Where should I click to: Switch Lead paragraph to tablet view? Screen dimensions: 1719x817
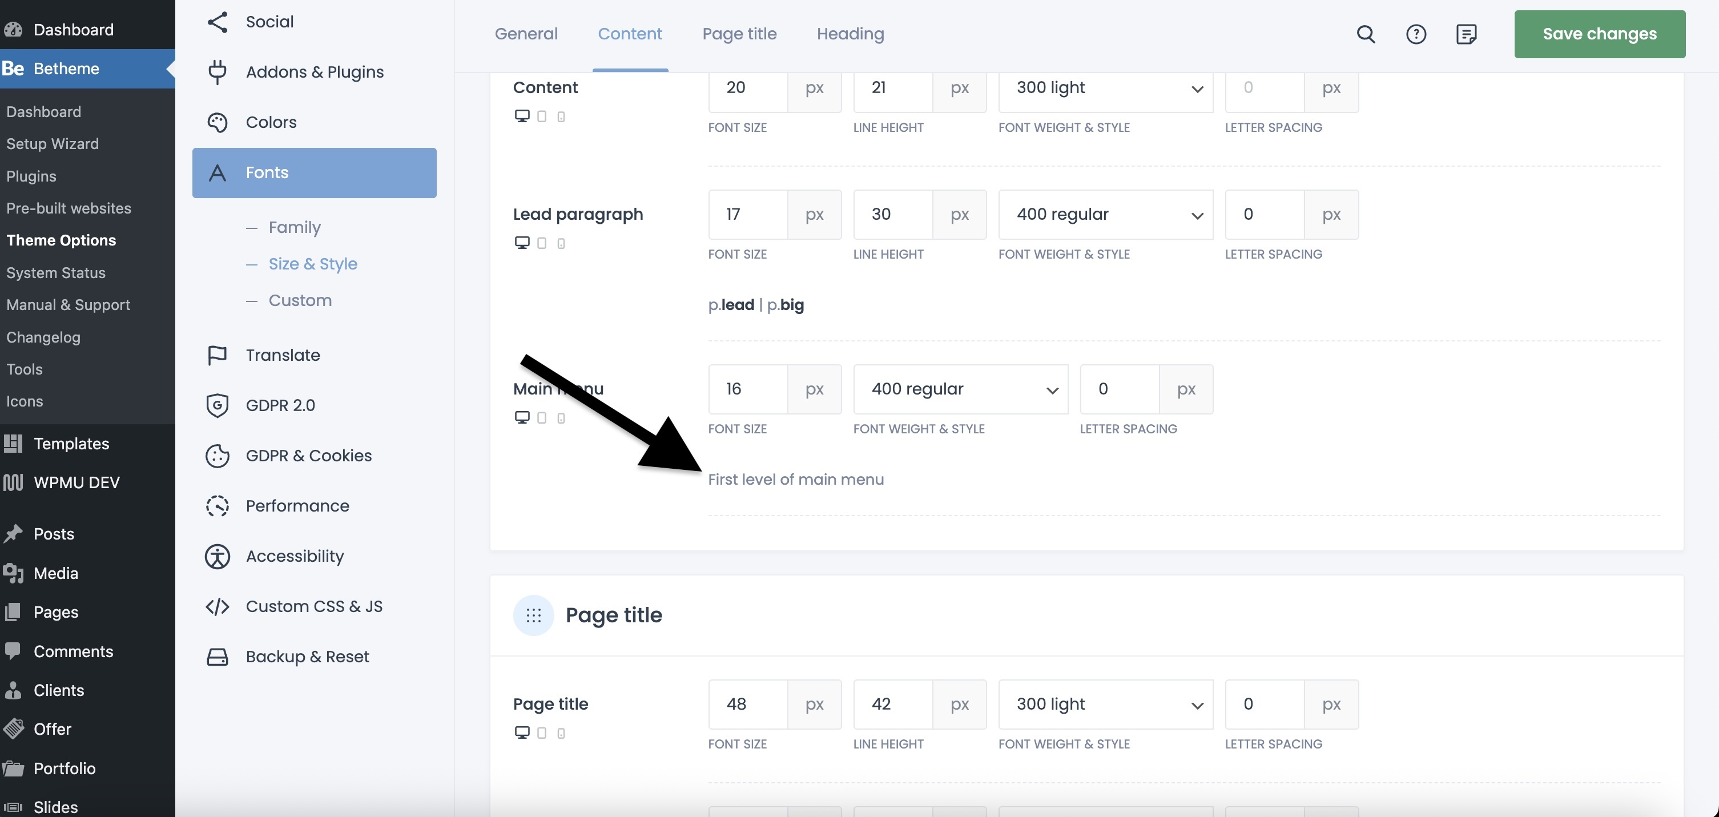tap(542, 243)
